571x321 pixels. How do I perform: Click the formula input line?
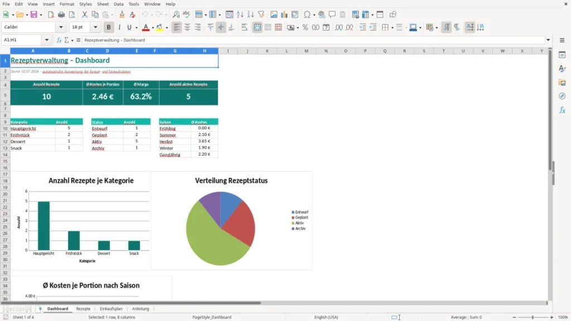pos(314,40)
